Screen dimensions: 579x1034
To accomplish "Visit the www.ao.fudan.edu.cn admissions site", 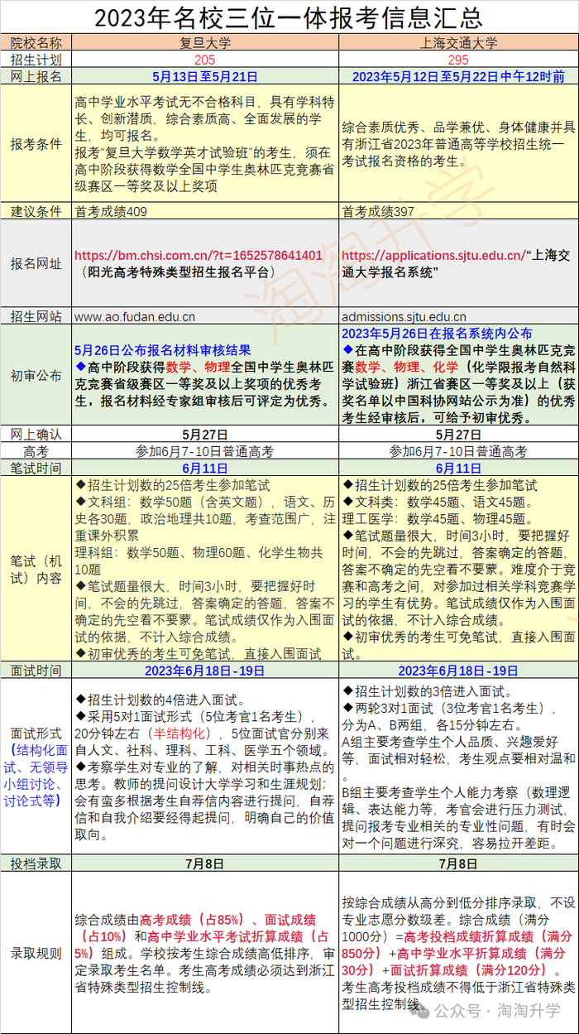I will (135, 316).
